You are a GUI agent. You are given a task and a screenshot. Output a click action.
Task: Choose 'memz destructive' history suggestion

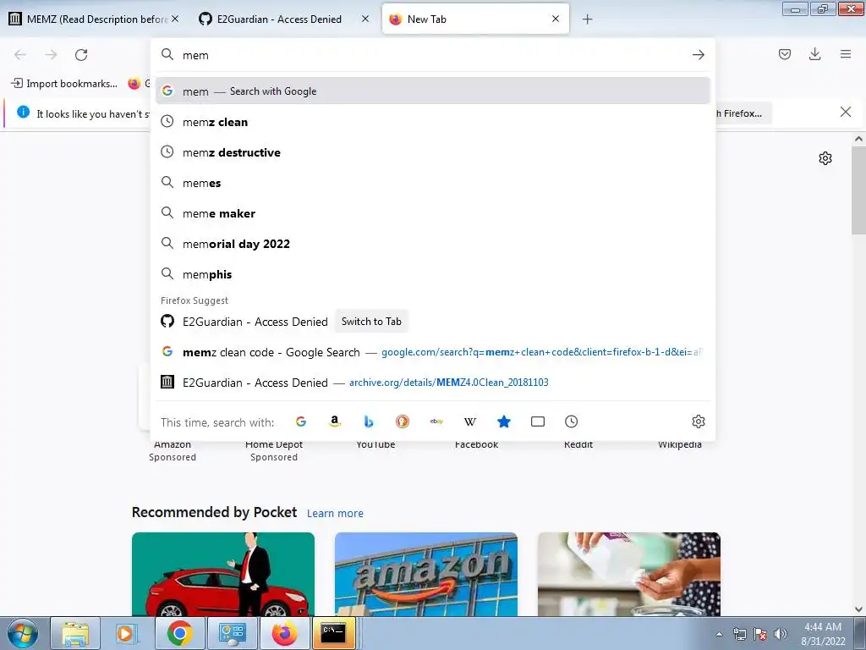point(432,152)
